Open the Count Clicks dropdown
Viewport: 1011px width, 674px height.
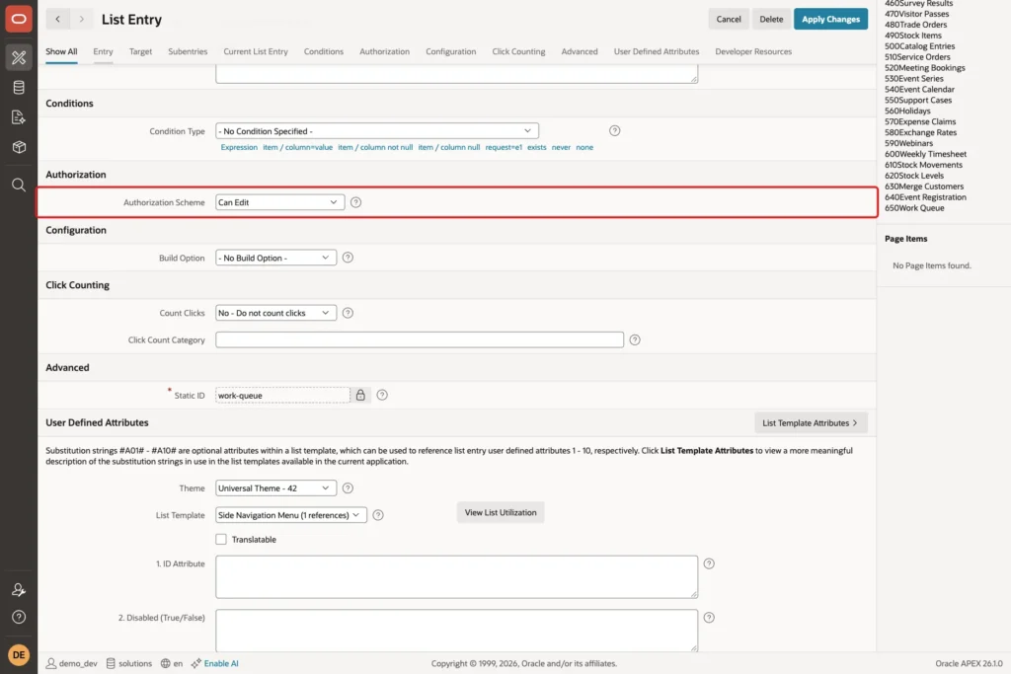276,313
